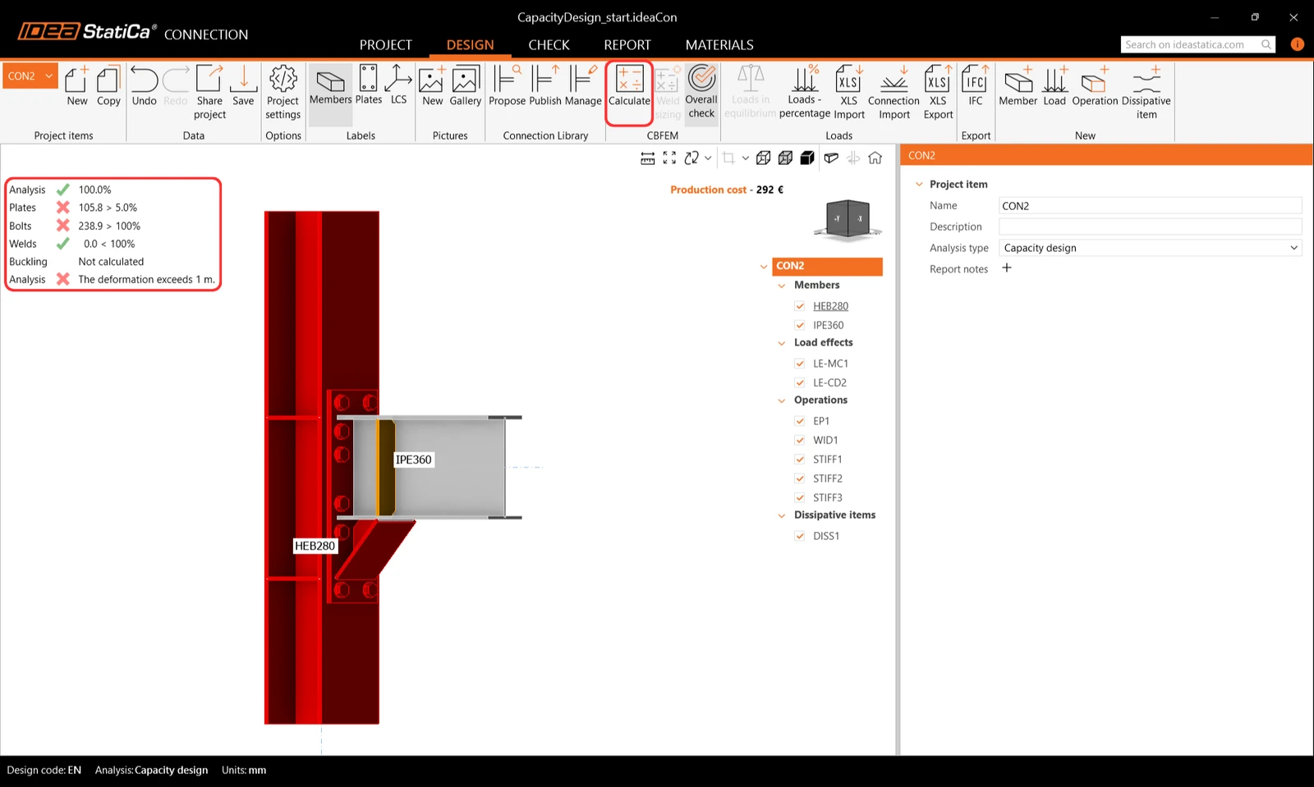Collapse the Project item section
Image resolution: width=1314 pixels, height=787 pixels.
click(919, 185)
